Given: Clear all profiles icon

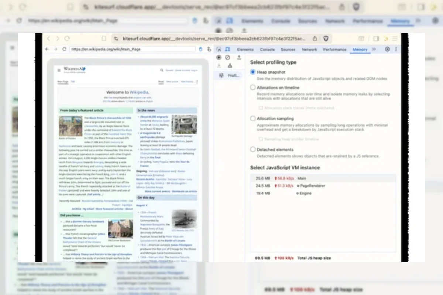Looking at the screenshot, I should (228, 58).
